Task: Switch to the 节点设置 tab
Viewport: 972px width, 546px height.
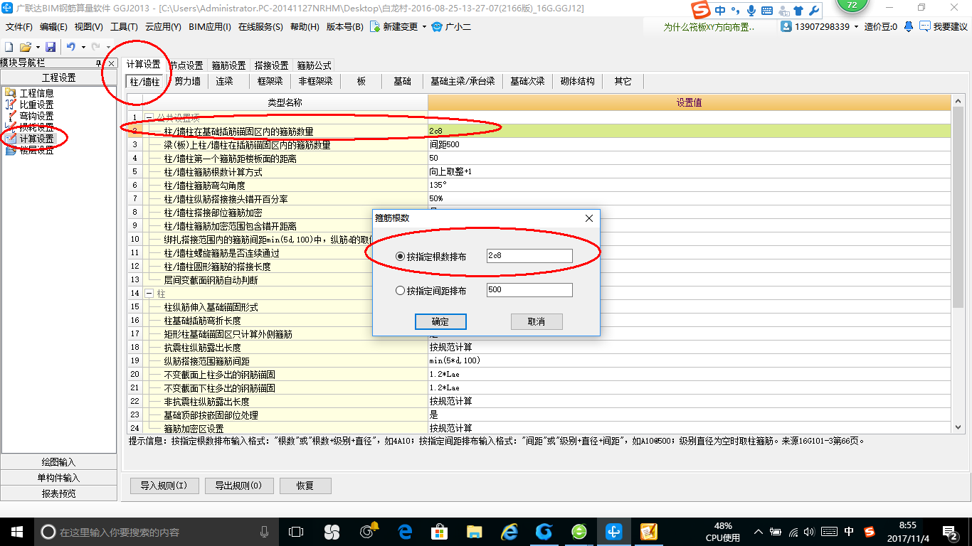Action: (186, 65)
